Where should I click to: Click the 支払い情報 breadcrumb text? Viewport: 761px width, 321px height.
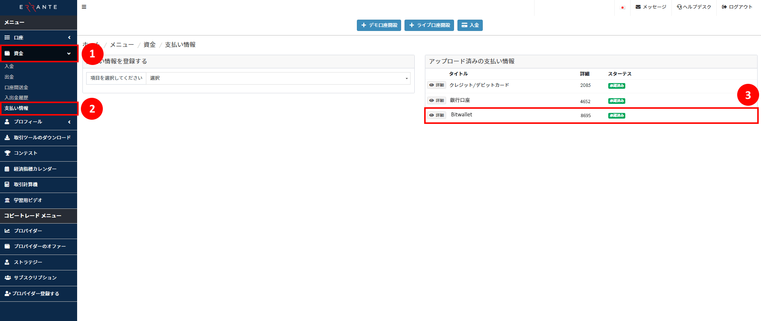[x=180, y=45]
